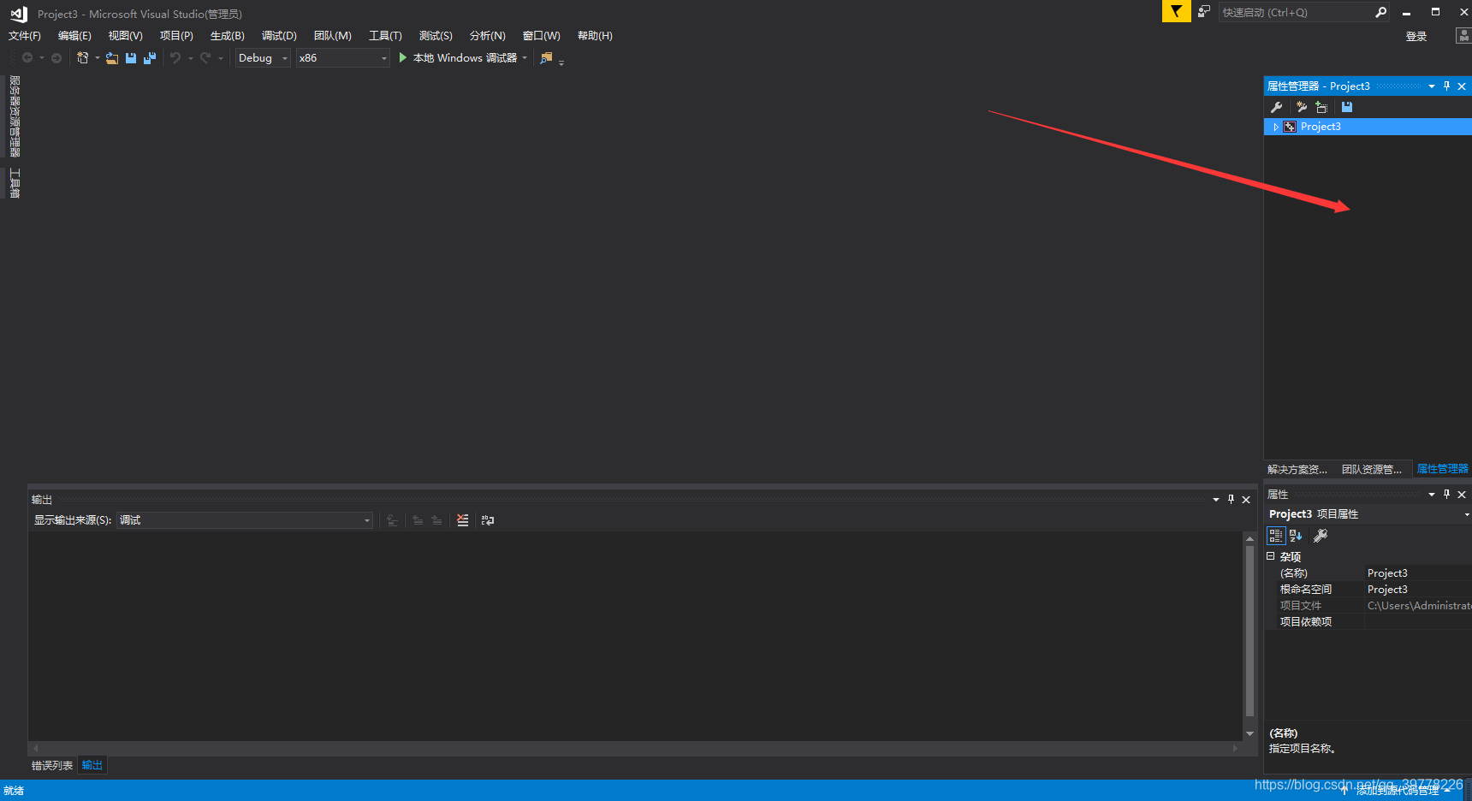Open property pages wrench in Properties panel
The height and width of the screenshot is (801, 1472).
pos(1321,536)
